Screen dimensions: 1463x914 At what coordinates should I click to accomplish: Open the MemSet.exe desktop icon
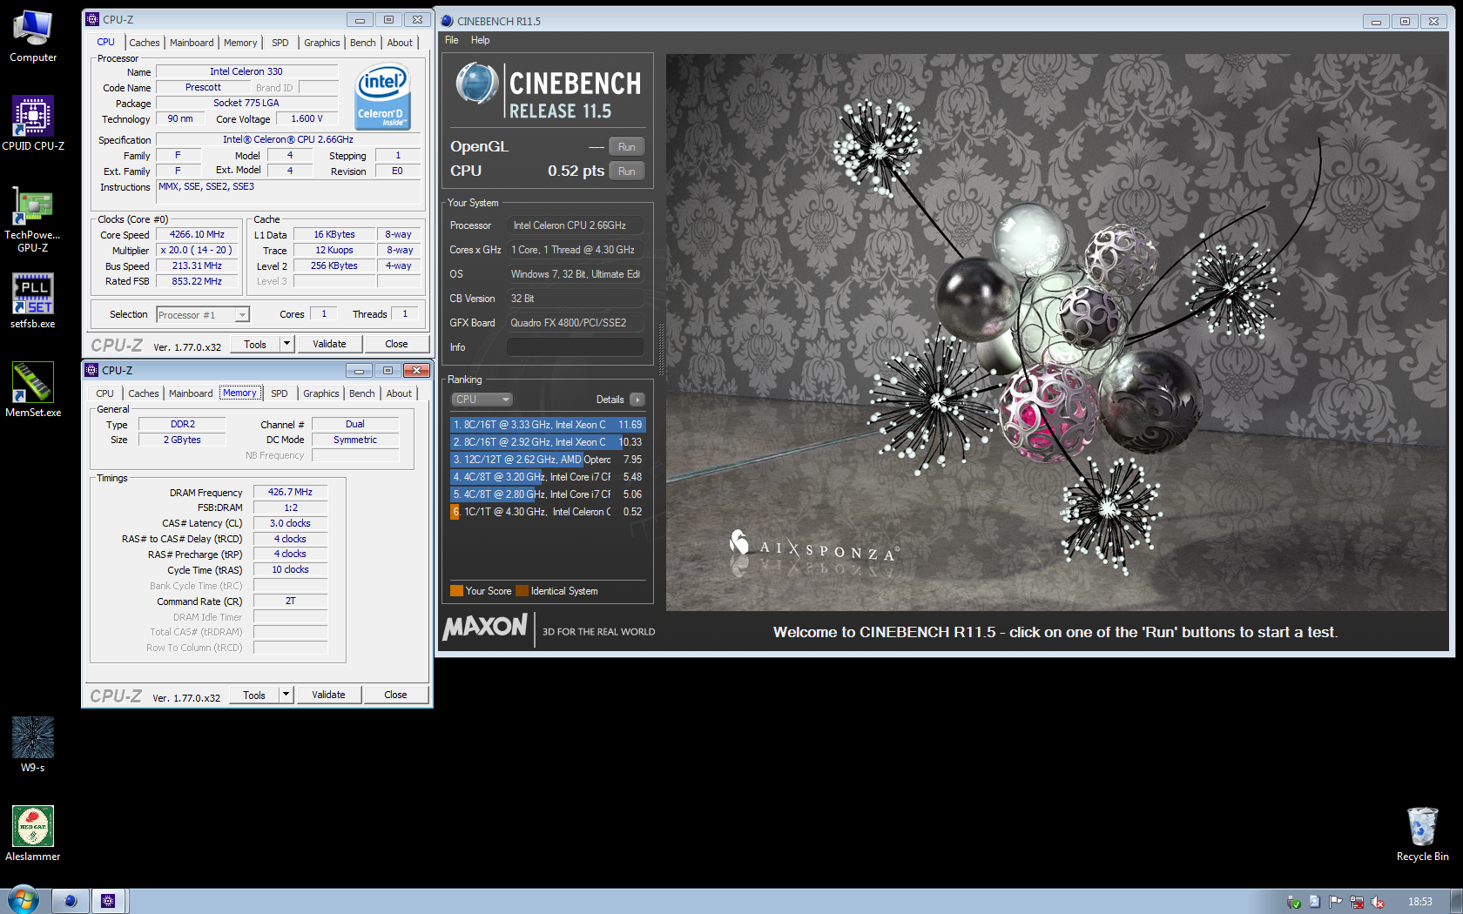(x=33, y=389)
